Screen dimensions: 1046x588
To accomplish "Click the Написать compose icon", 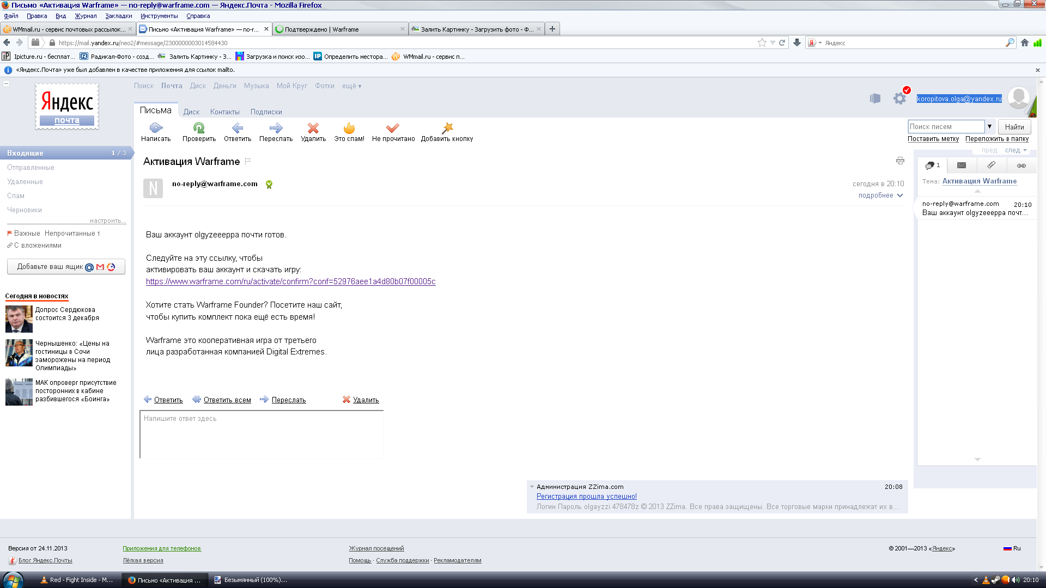I will coord(156,128).
